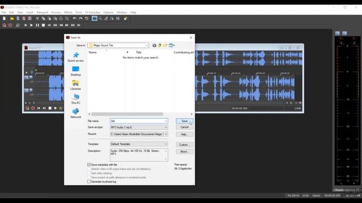Click the Undo arrow in the toolbar

pos(75,19)
